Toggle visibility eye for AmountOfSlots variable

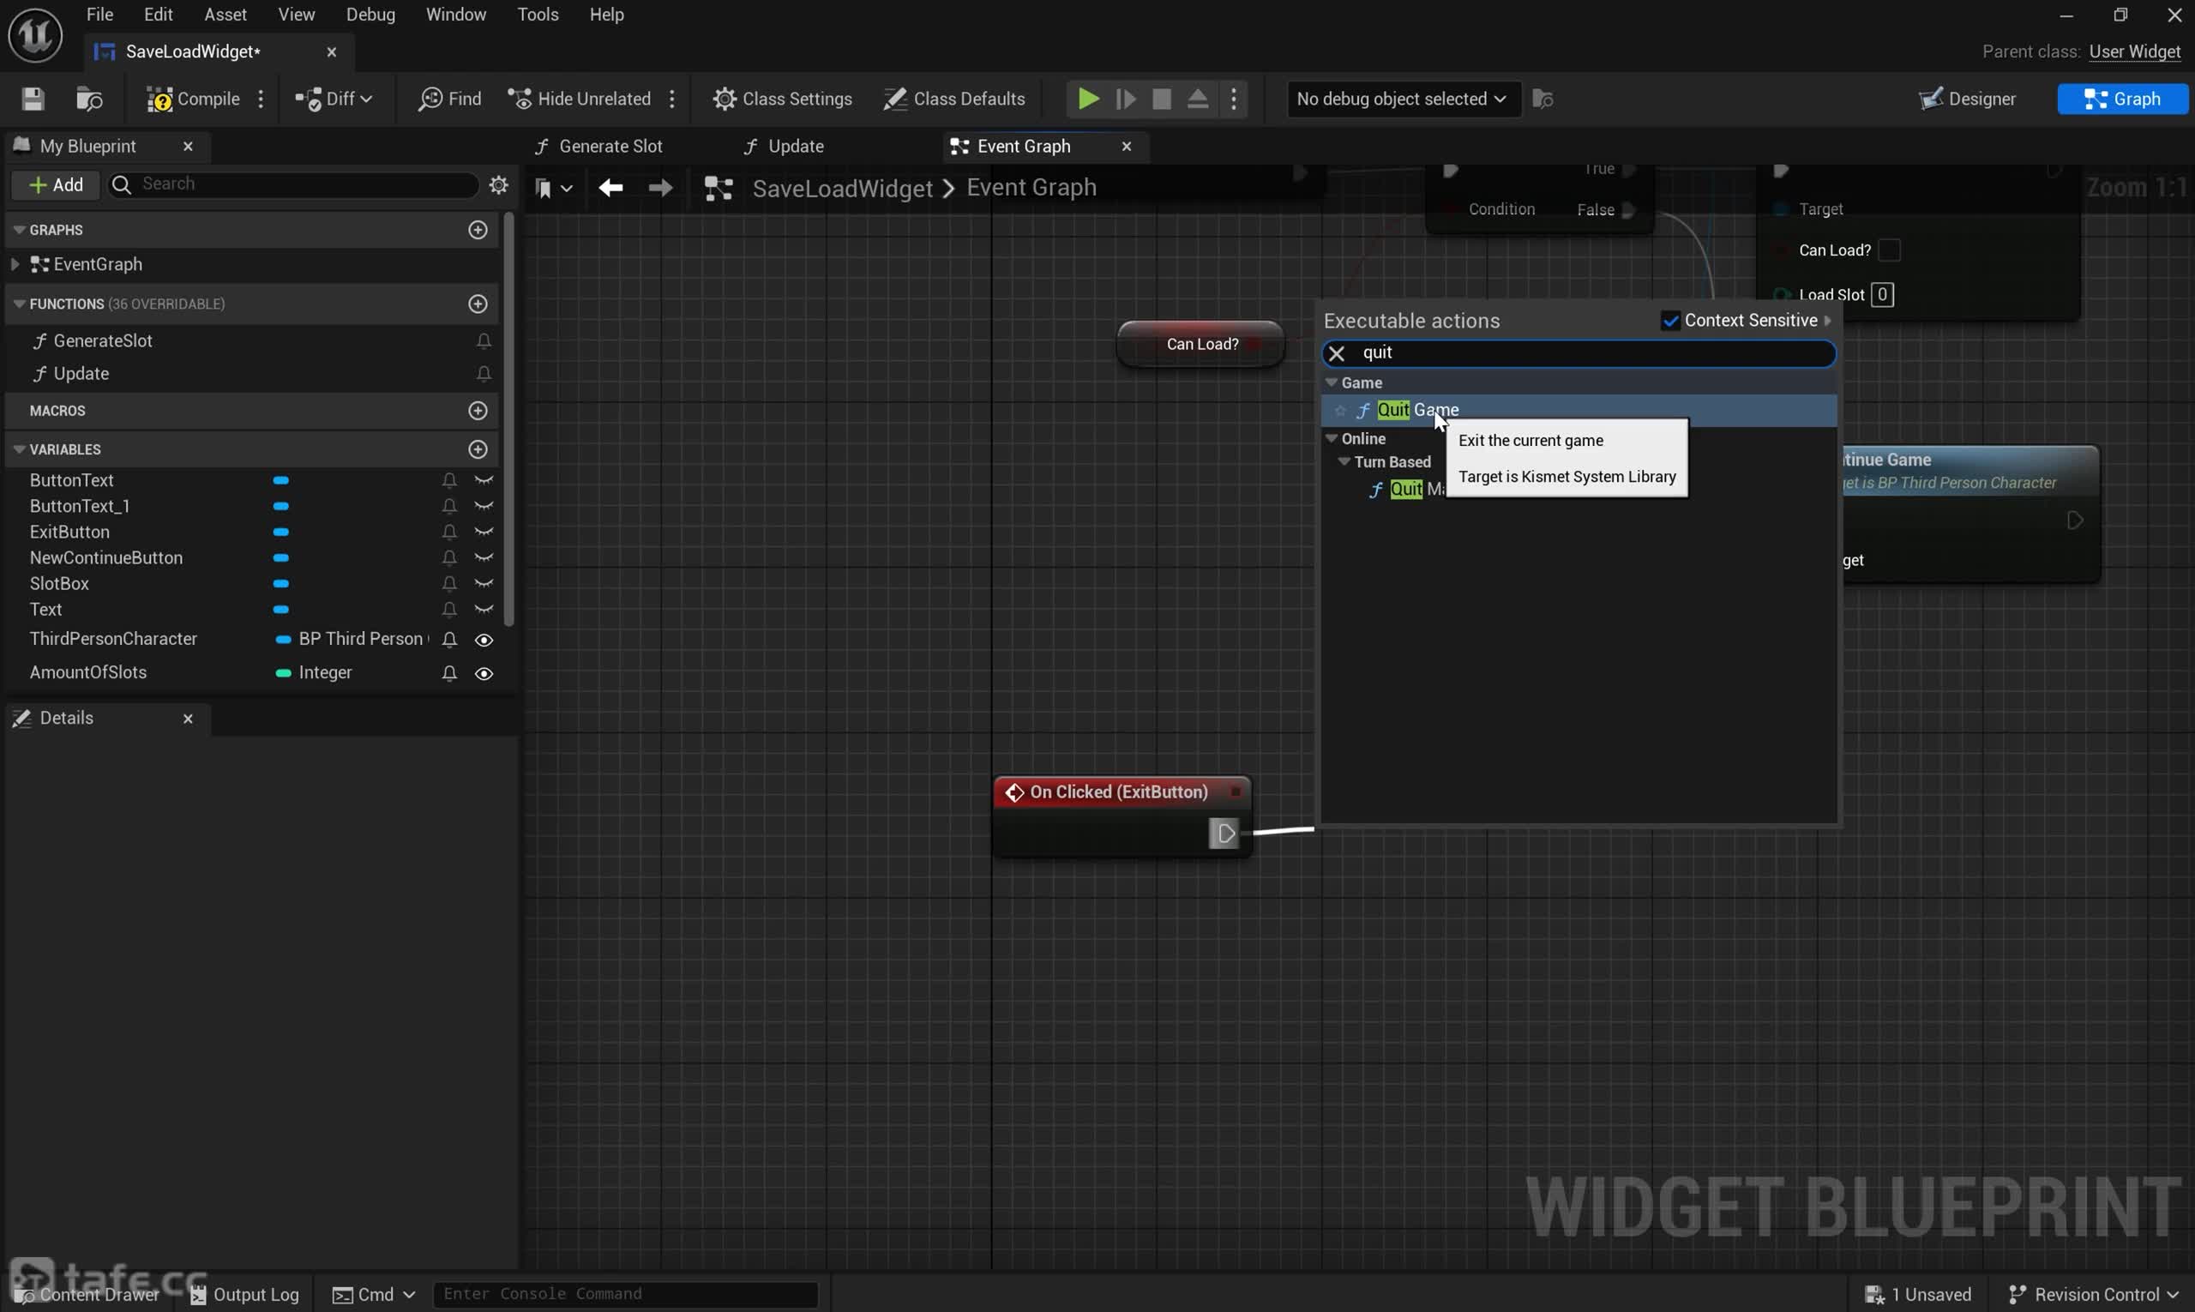484,674
